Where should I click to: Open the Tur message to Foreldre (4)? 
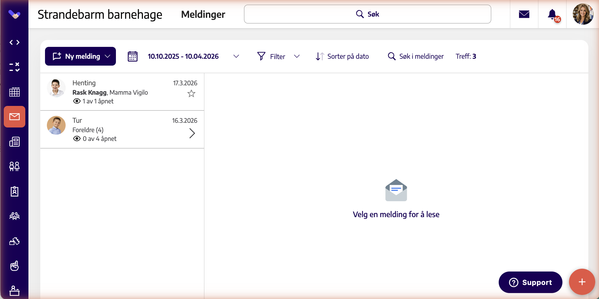coord(122,129)
